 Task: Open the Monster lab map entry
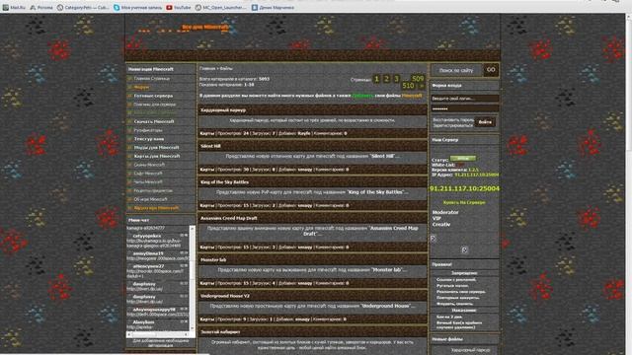[213, 260]
